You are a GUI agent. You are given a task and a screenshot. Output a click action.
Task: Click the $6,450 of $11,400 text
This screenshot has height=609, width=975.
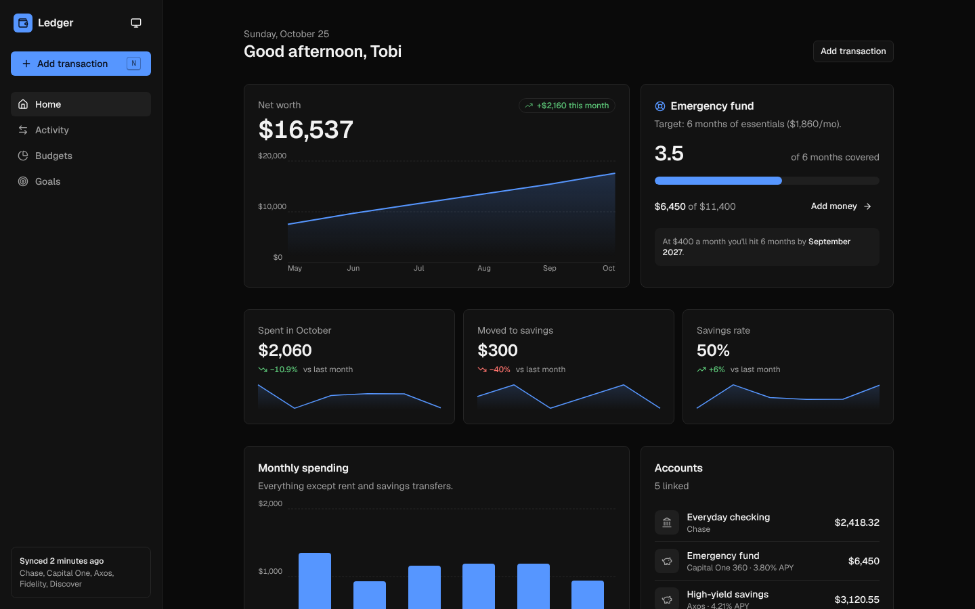click(x=695, y=206)
